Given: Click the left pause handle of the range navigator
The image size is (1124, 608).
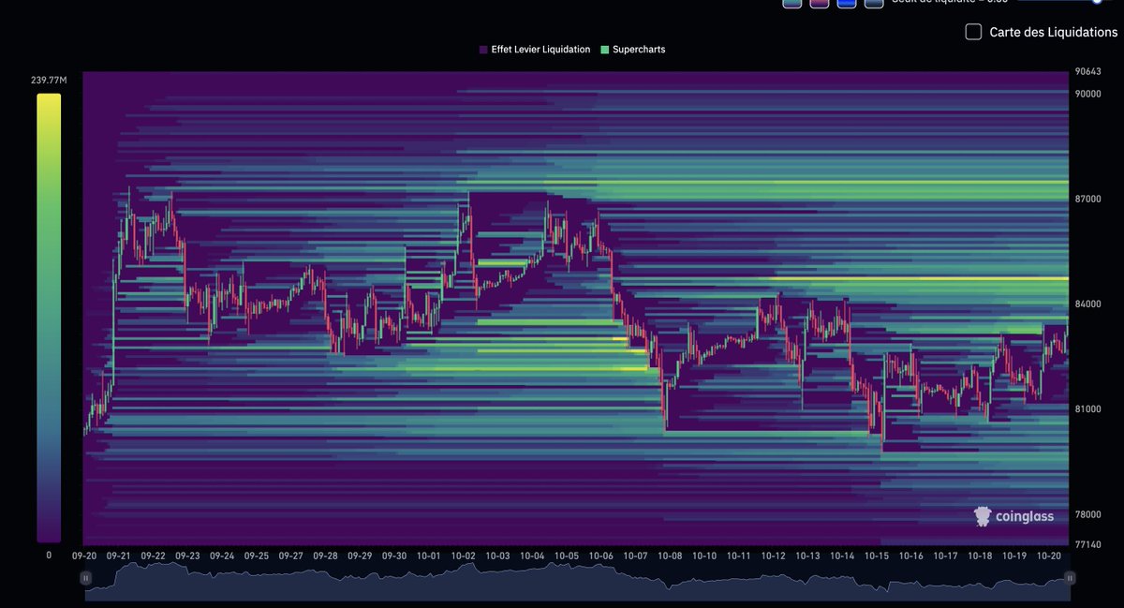Looking at the screenshot, I should click(x=86, y=579).
